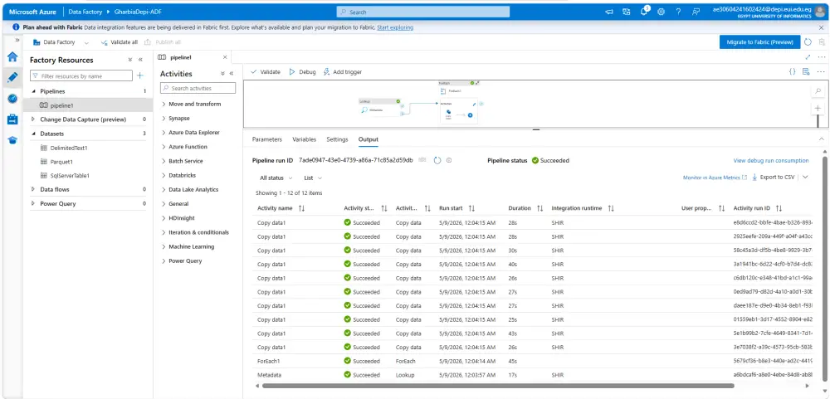The width and height of the screenshot is (830, 399).
Task: Click Add trigger in pipeline toolbar
Action: pyautogui.click(x=343, y=71)
